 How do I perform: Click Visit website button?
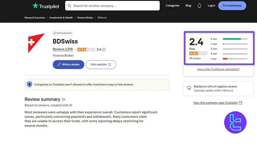[101, 65]
